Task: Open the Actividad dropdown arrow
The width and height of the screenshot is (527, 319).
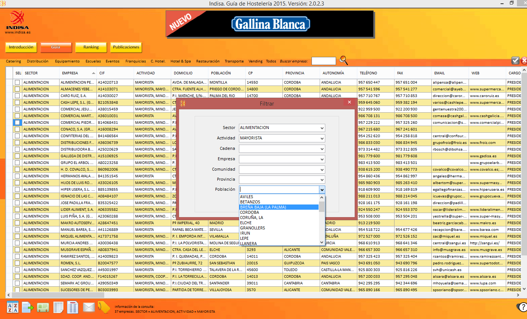Action: pos(322,138)
